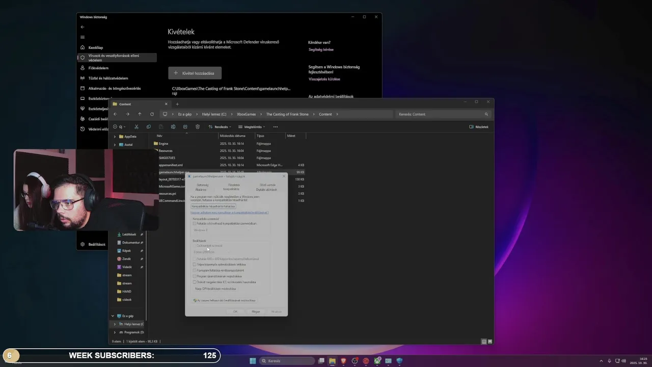Viewport: 652px width, 367px height.
Task: Click 'Ez a gép' breadcrumb
Action: pyautogui.click(x=185, y=114)
